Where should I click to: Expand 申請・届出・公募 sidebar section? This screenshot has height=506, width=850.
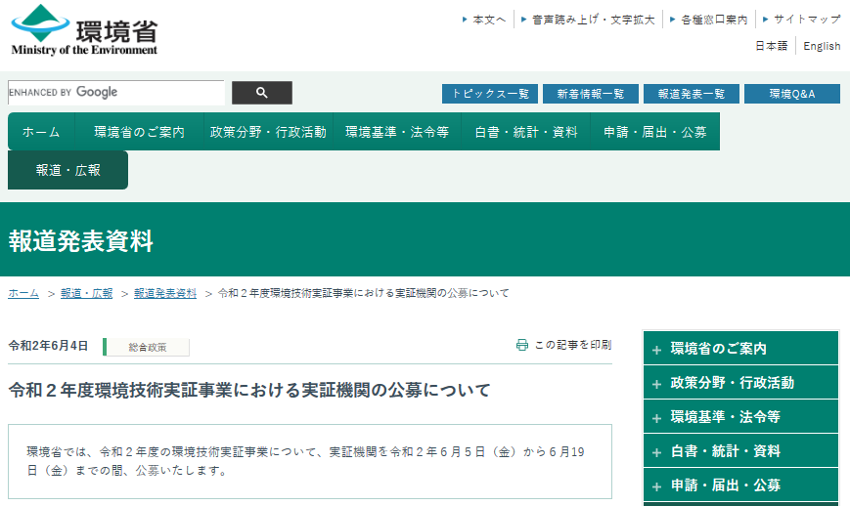coord(740,485)
